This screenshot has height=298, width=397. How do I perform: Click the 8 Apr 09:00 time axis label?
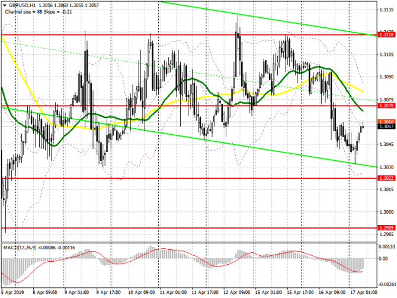tap(45, 293)
